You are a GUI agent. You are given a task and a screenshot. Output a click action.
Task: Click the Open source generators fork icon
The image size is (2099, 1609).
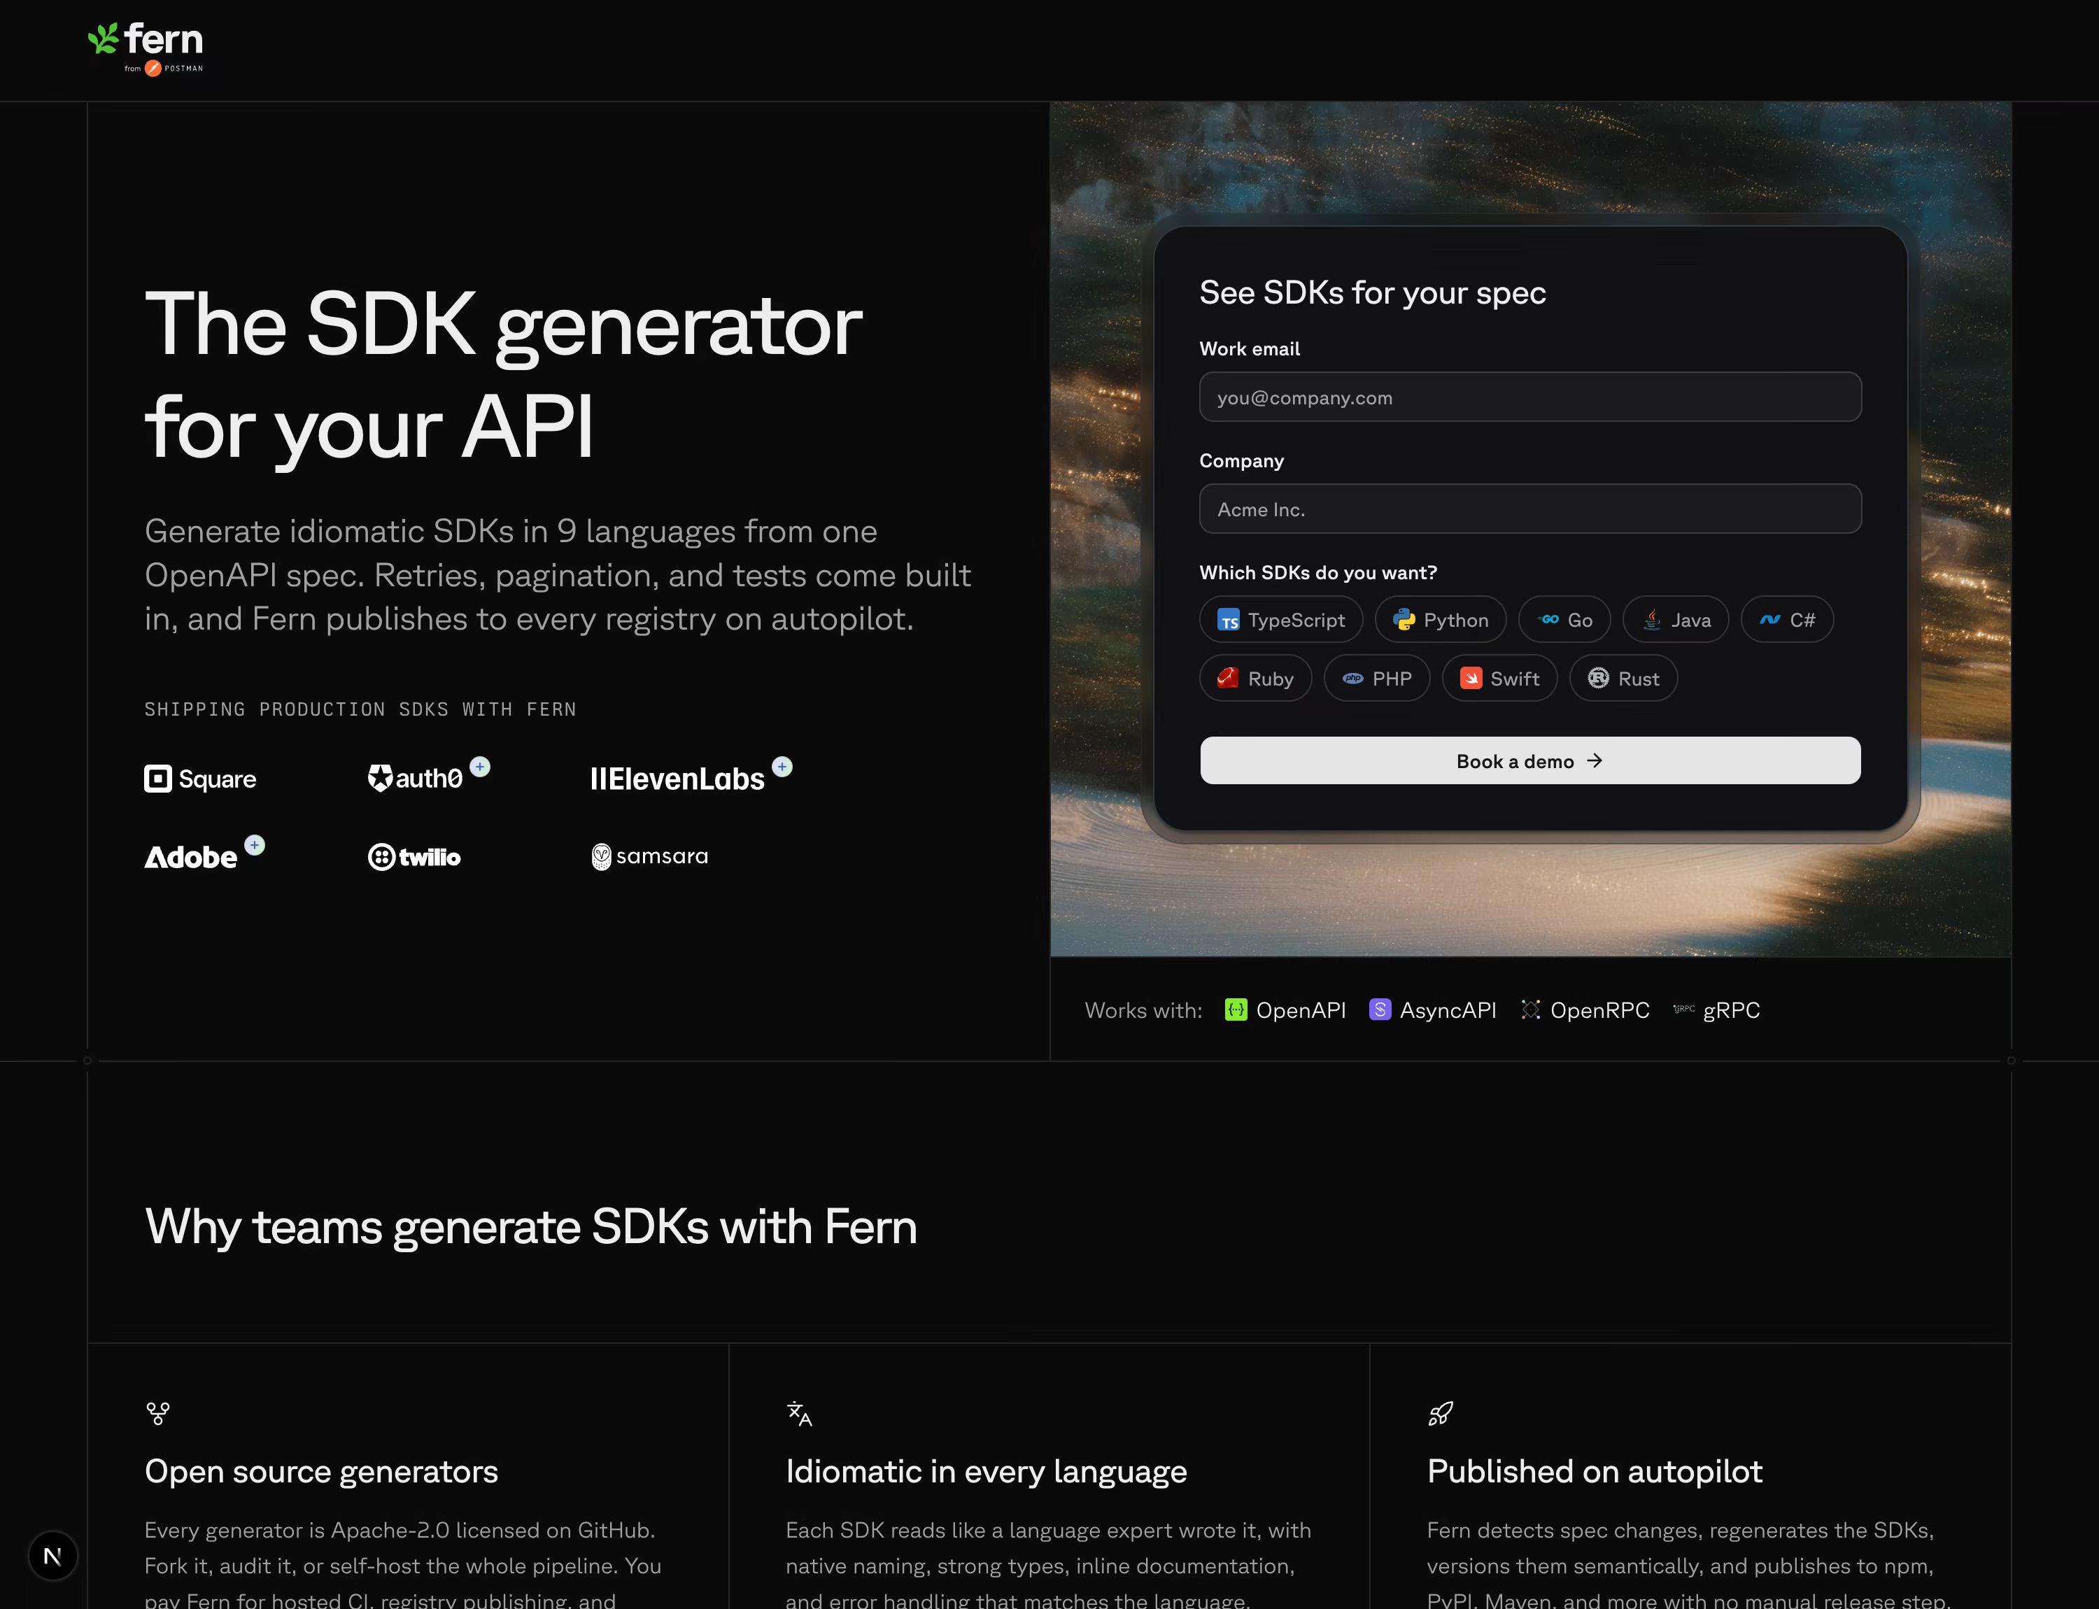tap(158, 1414)
